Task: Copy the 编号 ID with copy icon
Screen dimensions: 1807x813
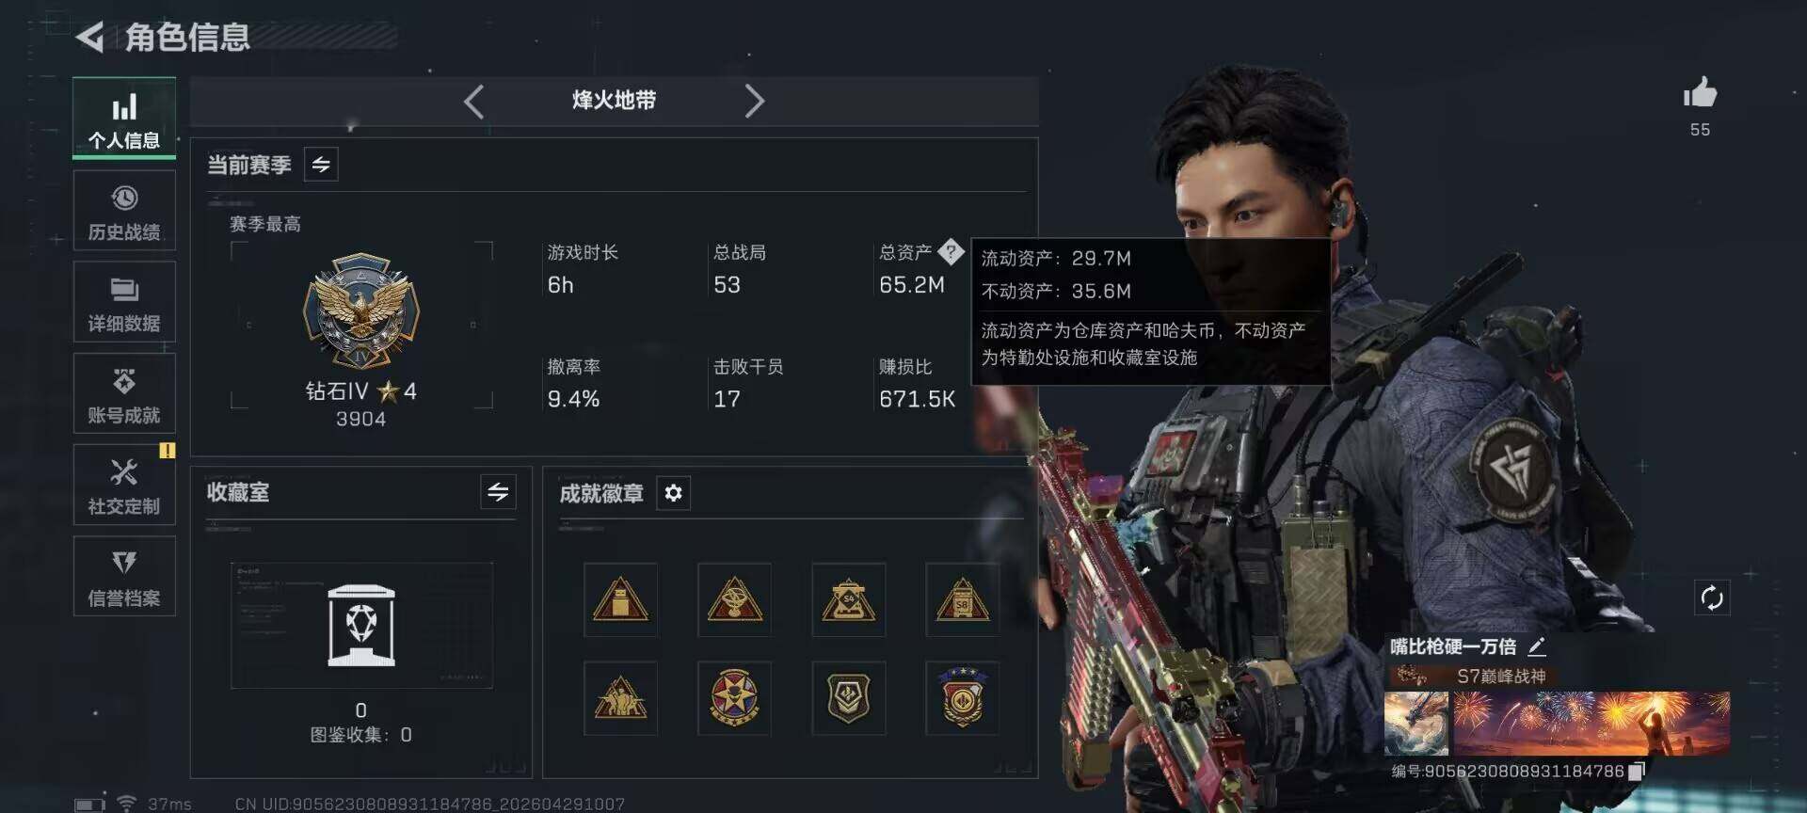Action: [1637, 772]
